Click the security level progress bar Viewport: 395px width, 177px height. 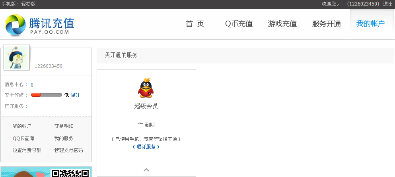(46, 95)
